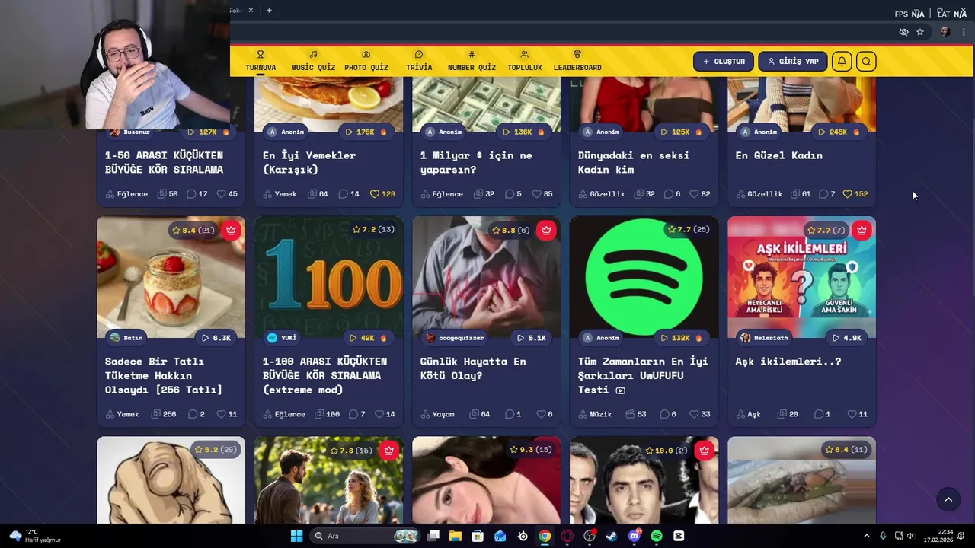Image resolution: width=975 pixels, height=548 pixels.
Task: Open the 'Aşk ikilemleri..?' quiz title
Action: (x=788, y=362)
